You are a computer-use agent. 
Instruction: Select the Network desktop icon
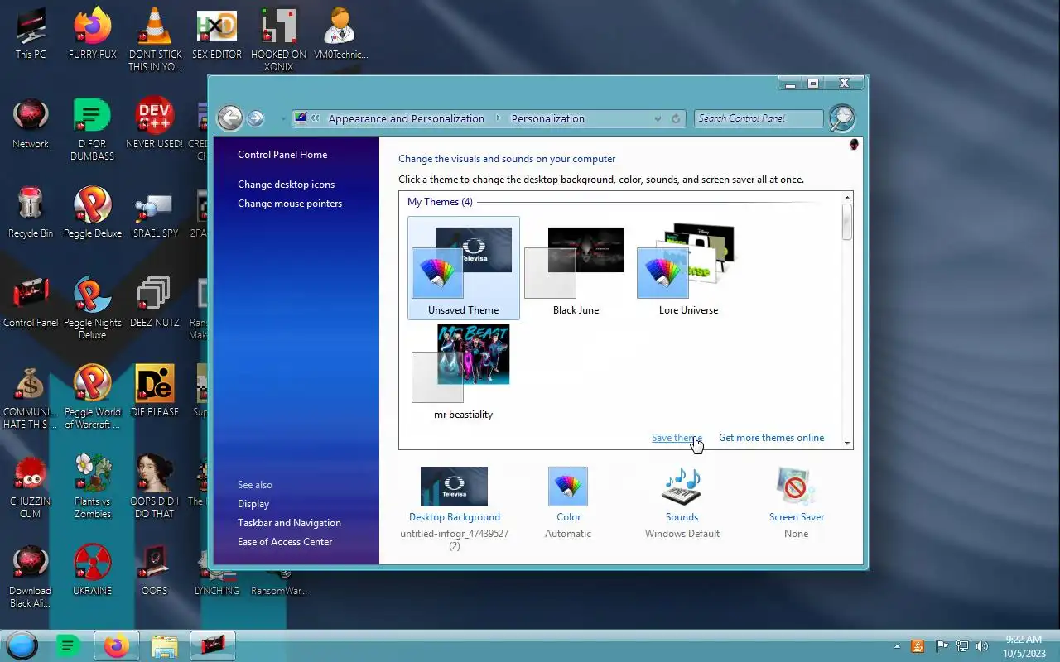31,123
